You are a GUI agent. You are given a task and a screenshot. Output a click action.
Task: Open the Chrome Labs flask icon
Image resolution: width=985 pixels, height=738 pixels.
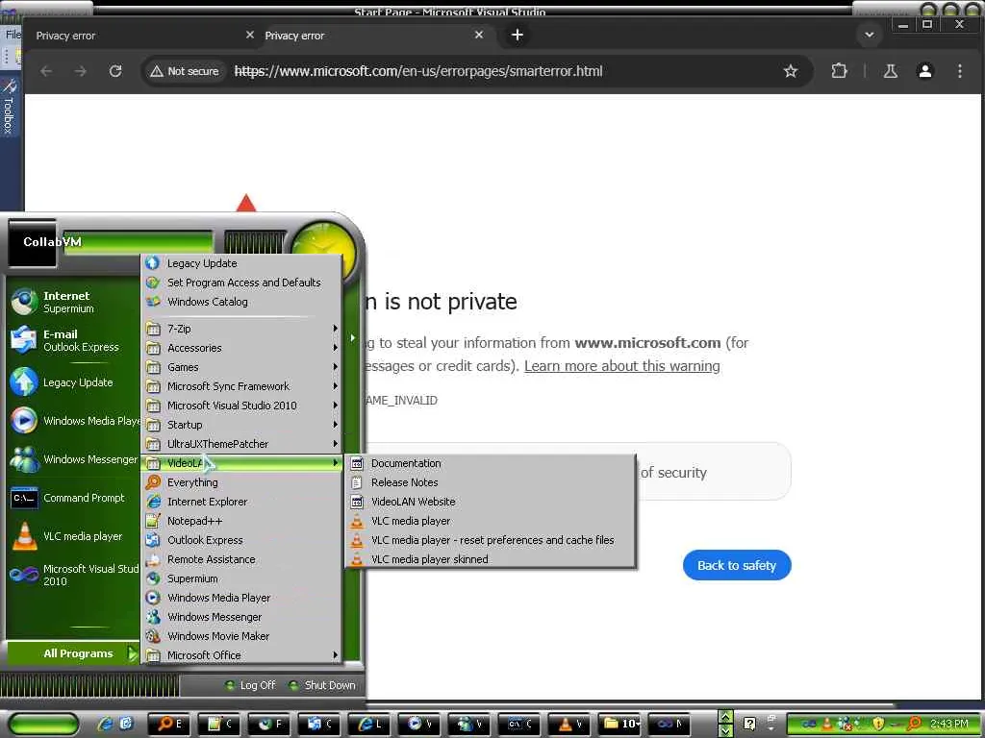[890, 71]
